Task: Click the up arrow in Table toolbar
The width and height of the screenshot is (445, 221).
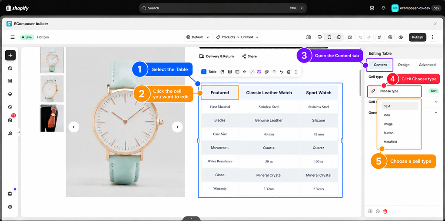Action: 274,72
